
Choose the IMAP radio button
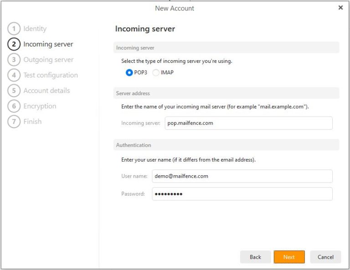coord(156,72)
